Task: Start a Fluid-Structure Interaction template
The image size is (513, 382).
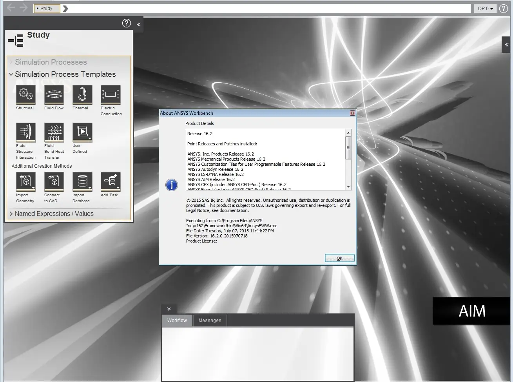Action: click(25, 132)
